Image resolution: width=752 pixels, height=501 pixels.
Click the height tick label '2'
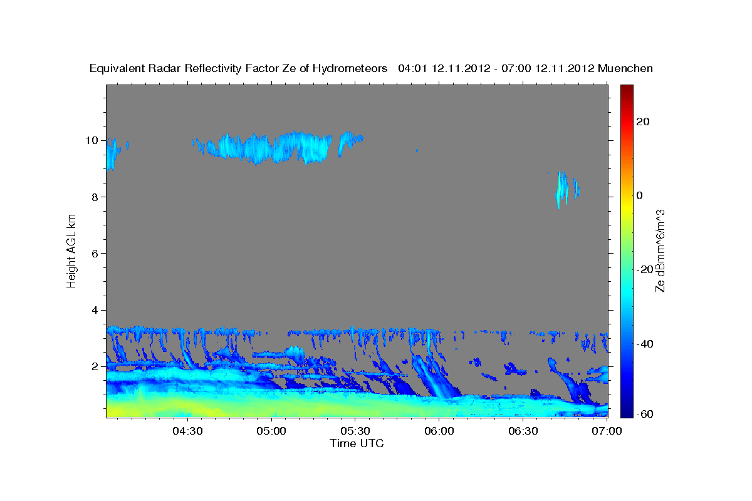pyautogui.click(x=95, y=366)
